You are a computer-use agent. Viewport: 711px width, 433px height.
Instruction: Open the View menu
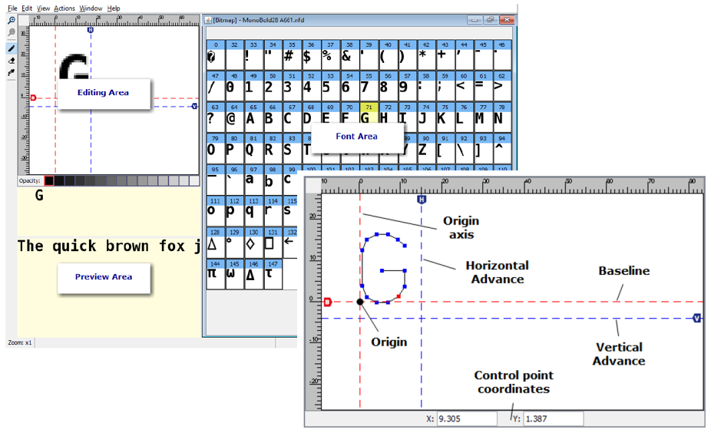(x=44, y=8)
